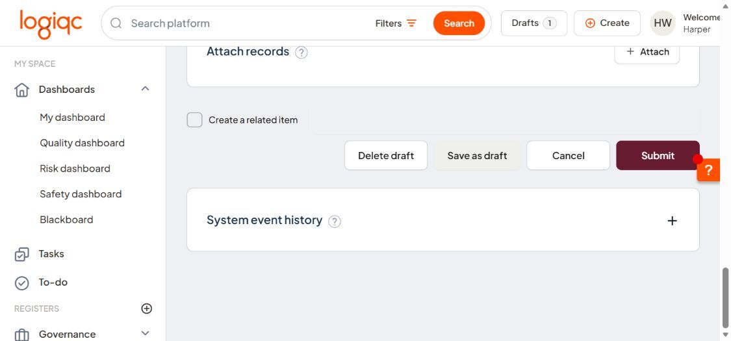Click the search magnifier icon
The height and width of the screenshot is (341, 731).
click(116, 23)
